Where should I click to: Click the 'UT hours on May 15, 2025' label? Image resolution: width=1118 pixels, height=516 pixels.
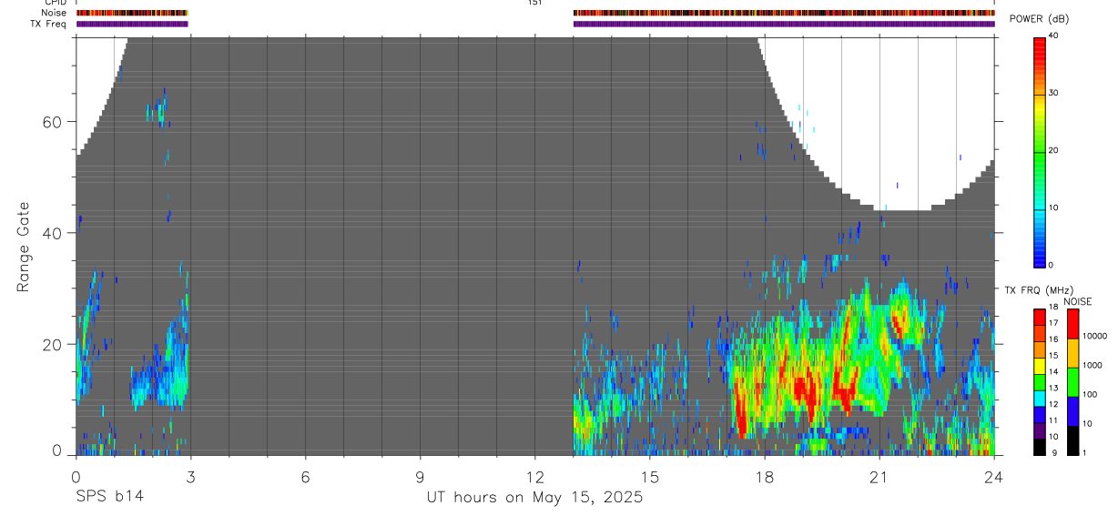click(x=534, y=497)
